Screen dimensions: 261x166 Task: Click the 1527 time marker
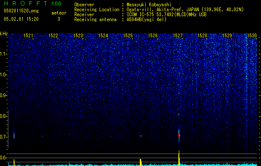(x=178, y=36)
